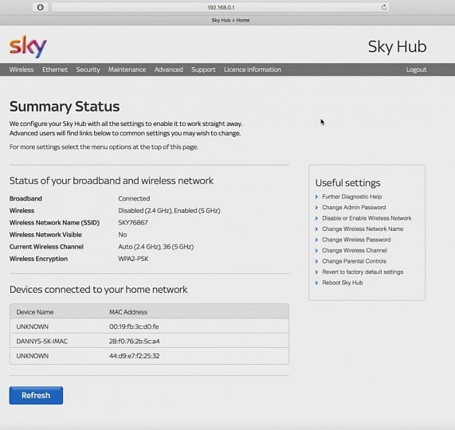Open the Licence Information page
This screenshot has width=455, height=430.
pos(253,69)
